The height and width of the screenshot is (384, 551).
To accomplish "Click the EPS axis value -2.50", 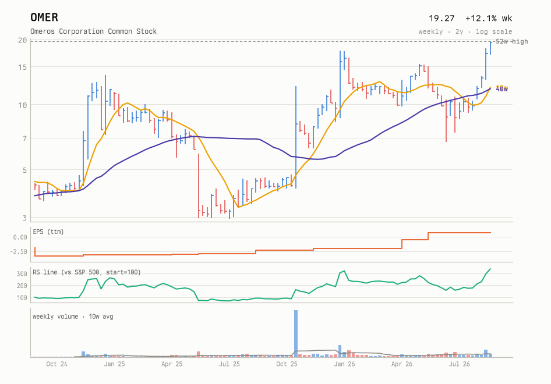I will point(19,252).
